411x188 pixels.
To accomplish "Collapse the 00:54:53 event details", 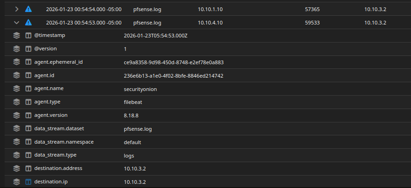I will click(17, 22).
